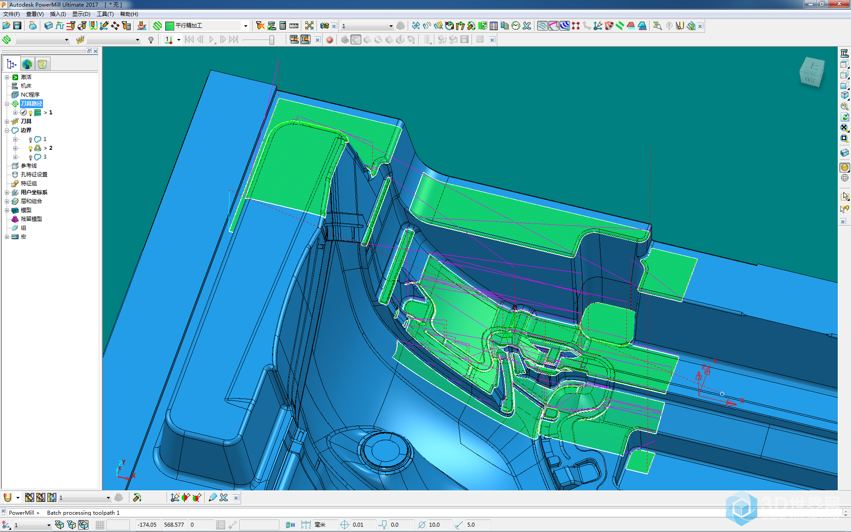Screen dimensions: 851x532
Task: Step simulation to start
Action: click(189, 39)
